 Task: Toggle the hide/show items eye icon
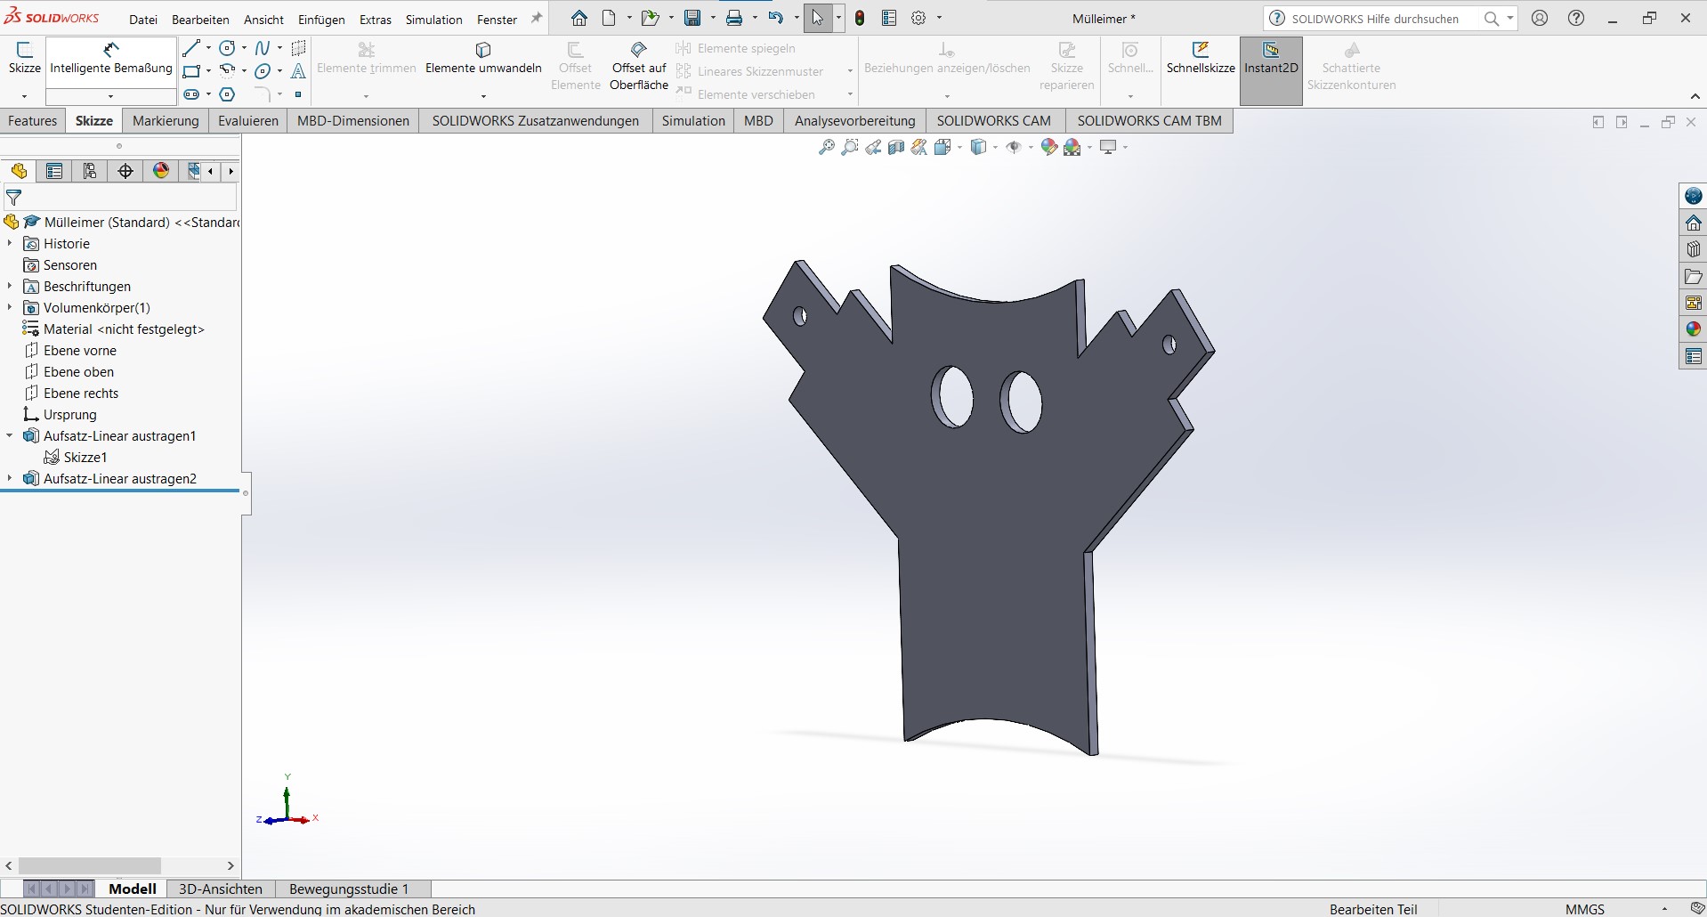tap(1013, 148)
